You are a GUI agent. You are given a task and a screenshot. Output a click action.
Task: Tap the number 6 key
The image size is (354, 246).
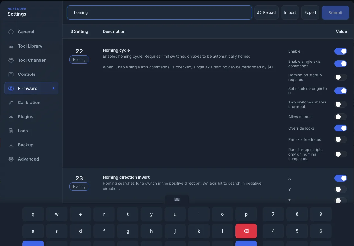[321, 231]
